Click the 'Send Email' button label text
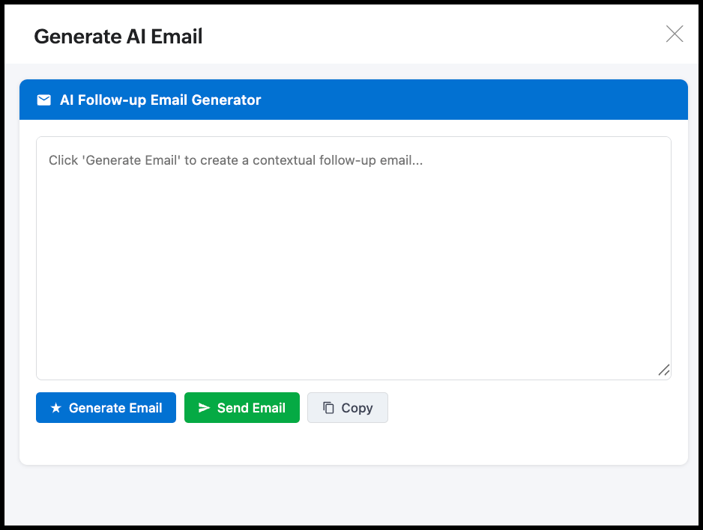 (251, 408)
